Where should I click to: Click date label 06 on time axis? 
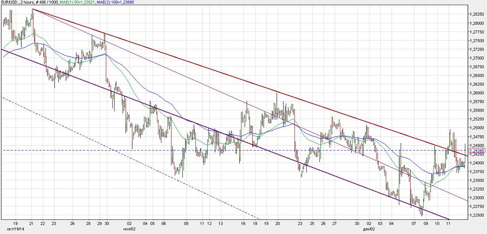point(163,223)
